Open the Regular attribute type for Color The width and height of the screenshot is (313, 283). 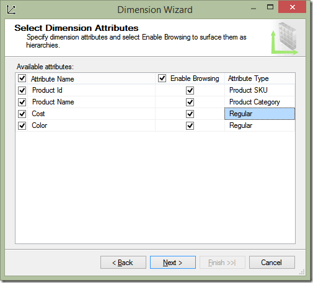click(x=260, y=125)
